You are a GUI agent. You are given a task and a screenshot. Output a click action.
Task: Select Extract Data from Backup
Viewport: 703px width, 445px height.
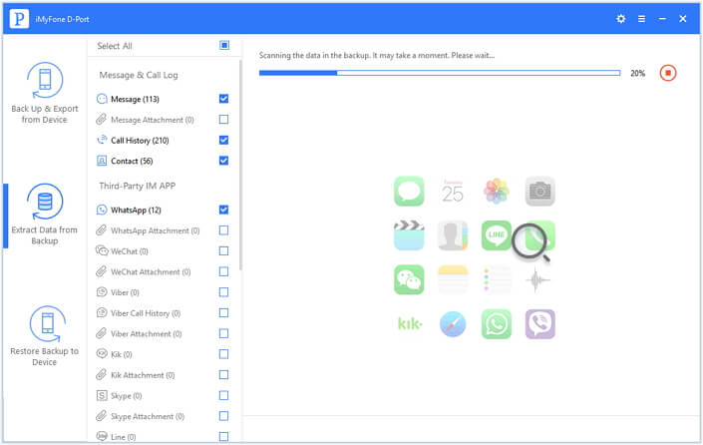(x=45, y=215)
